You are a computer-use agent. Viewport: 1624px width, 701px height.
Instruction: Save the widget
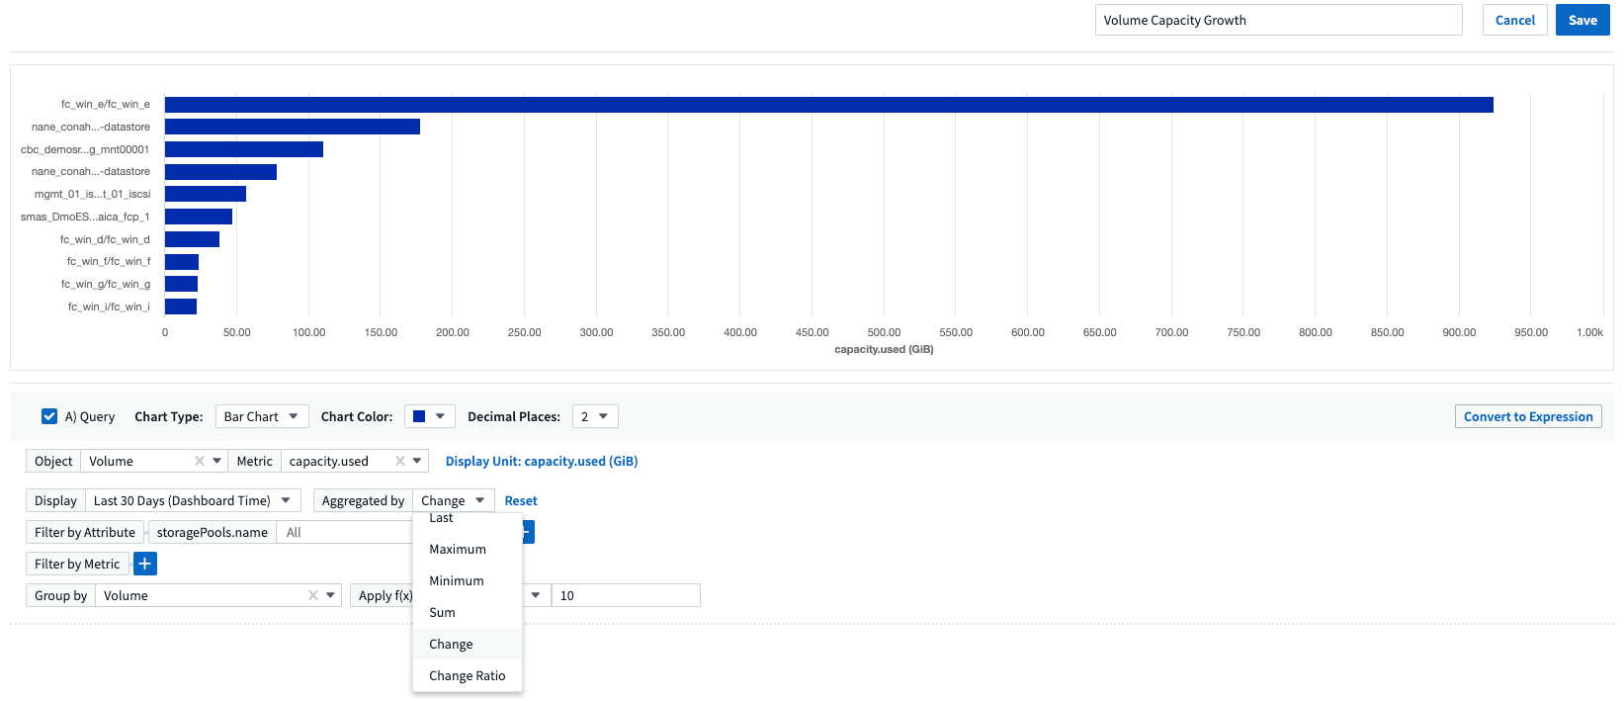click(x=1581, y=20)
